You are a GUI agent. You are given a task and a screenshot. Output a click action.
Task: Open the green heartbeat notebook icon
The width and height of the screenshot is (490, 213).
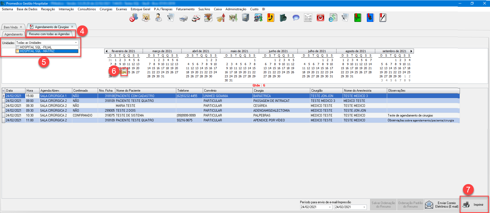[358, 18]
